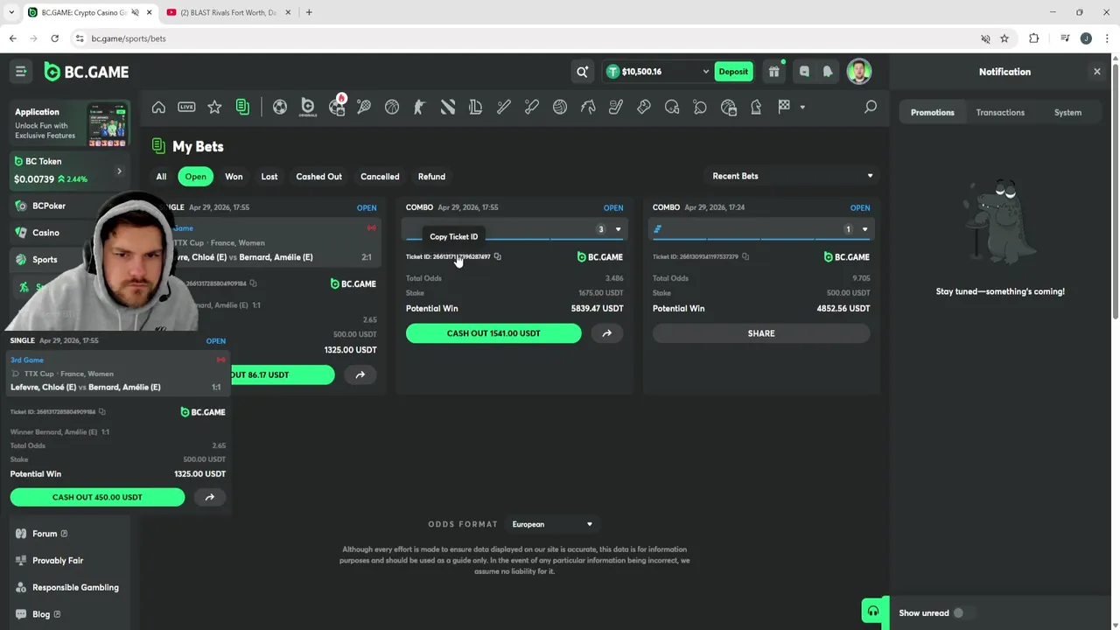Expand the 3-selection combo bet
Screen dimensions: 1120x630
618,229
